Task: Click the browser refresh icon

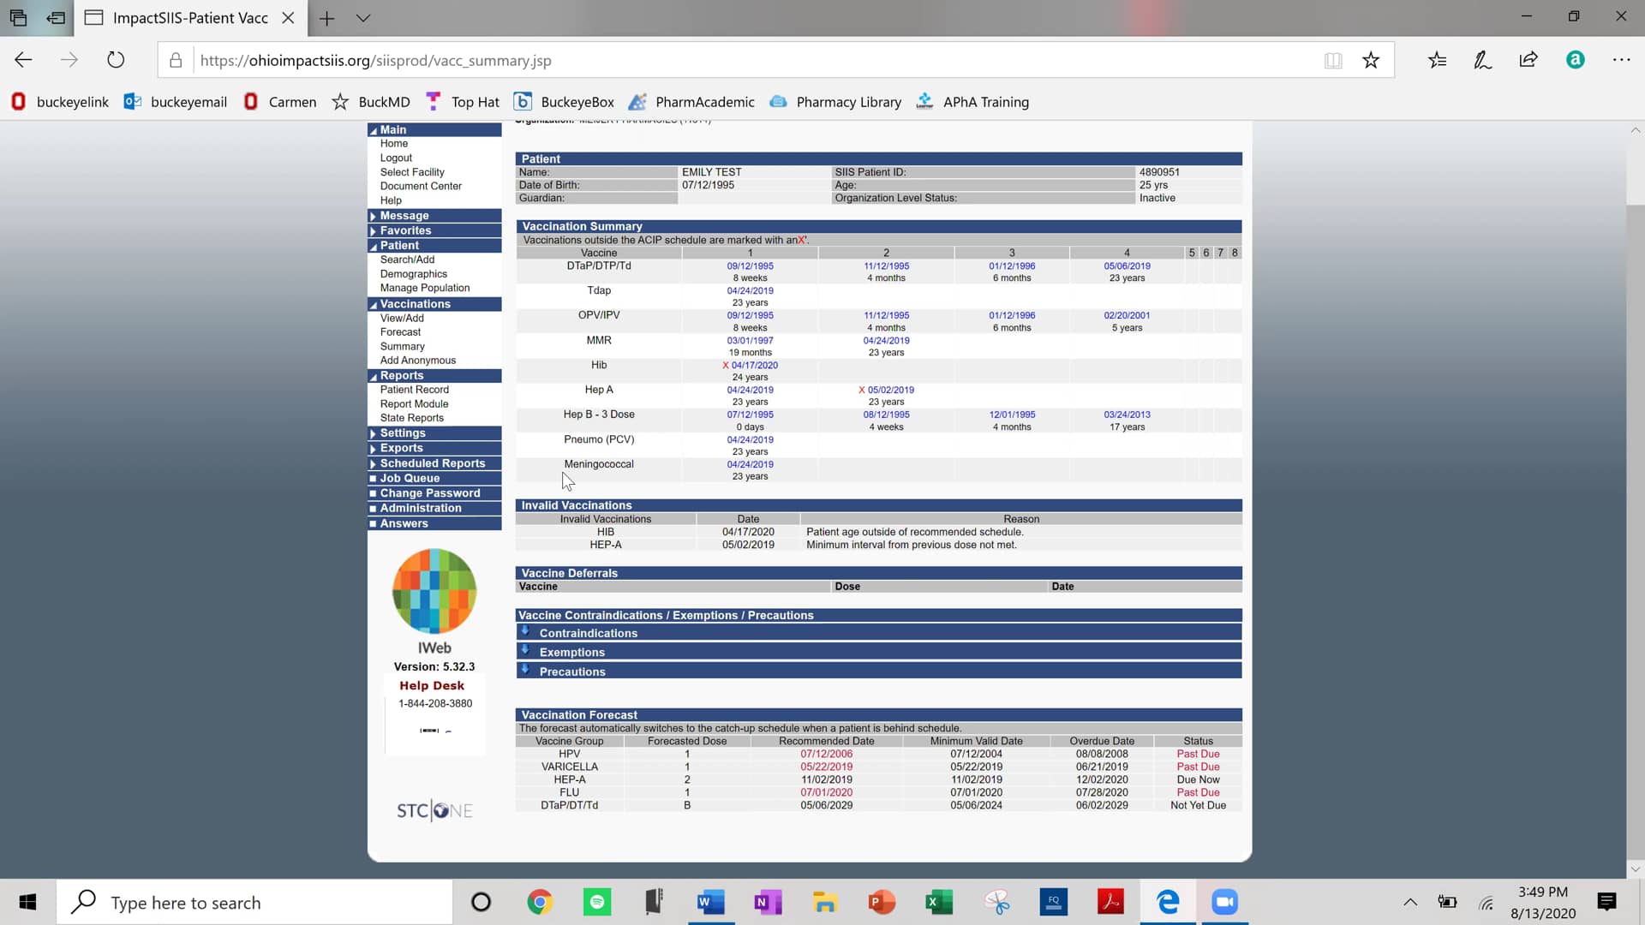Action: (116, 60)
